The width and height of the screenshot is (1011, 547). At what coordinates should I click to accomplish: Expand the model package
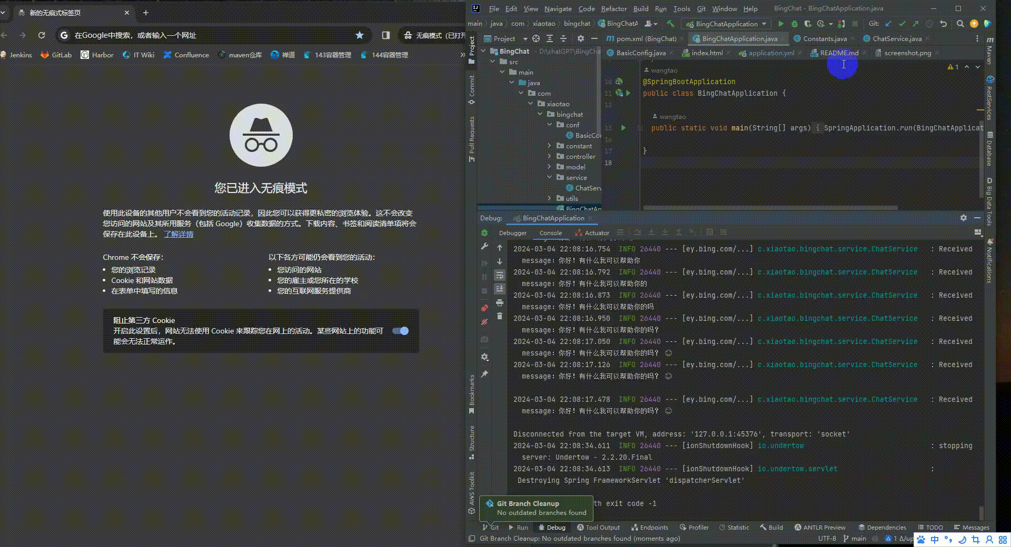(x=550, y=167)
